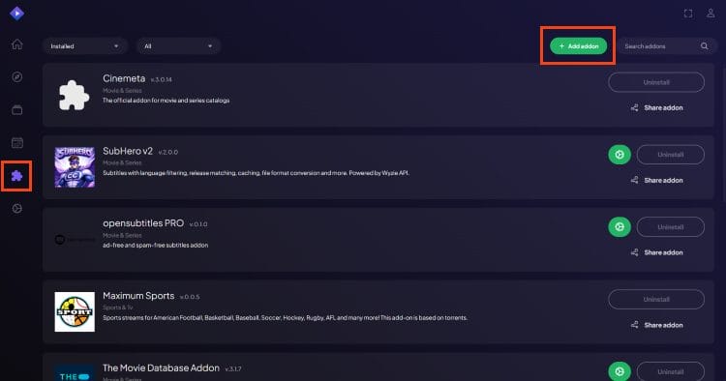Click the search magnifier icon
726x381 pixels.
click(705, 46)
